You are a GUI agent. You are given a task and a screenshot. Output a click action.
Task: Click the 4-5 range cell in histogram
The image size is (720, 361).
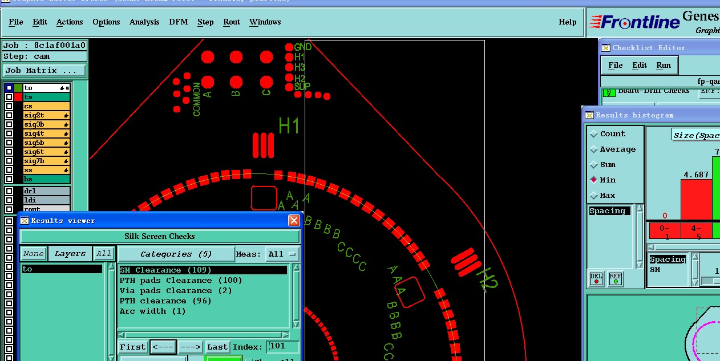696,232
